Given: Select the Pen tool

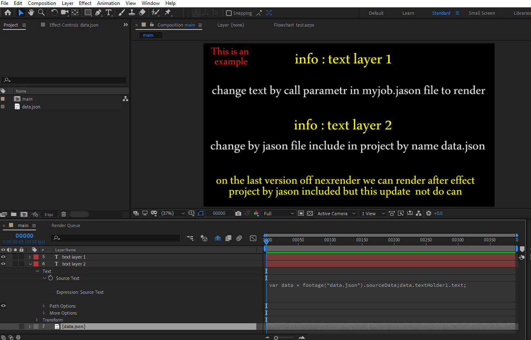Looking at the screenshot, I should coord(98,13).
